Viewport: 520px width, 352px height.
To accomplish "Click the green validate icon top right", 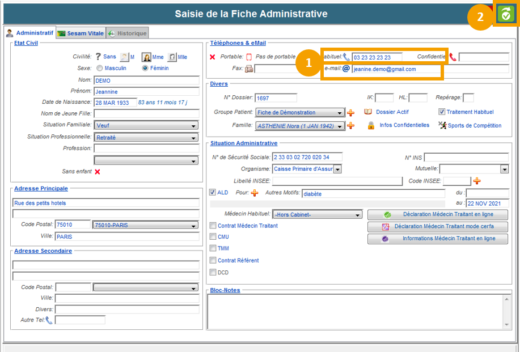I will coord(505,15).
